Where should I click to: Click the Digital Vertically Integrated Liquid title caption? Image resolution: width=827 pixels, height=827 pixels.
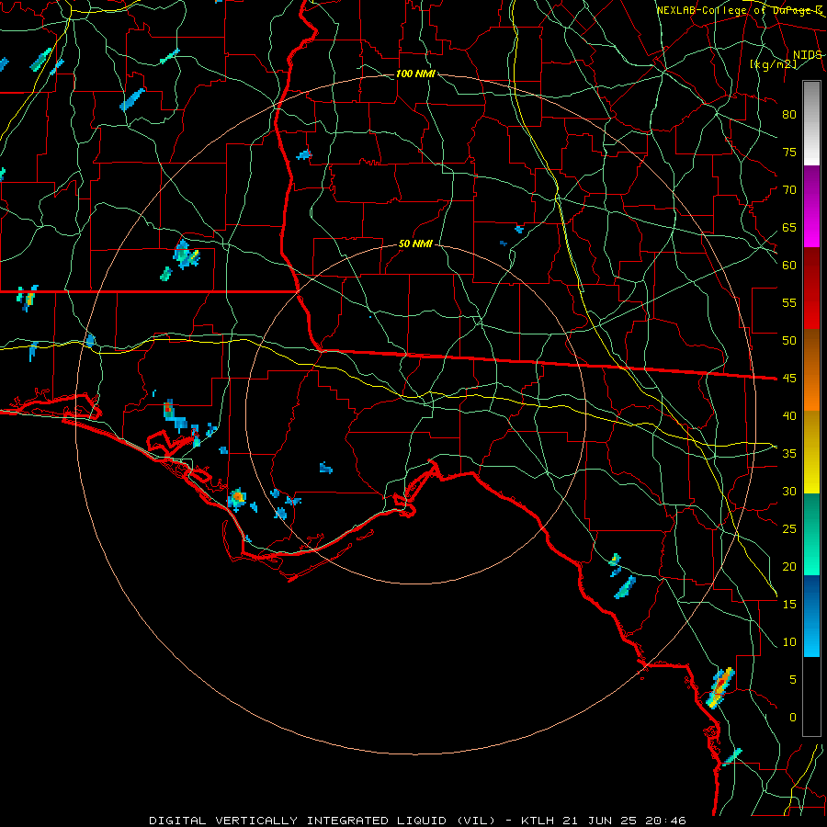click(323, 821)
